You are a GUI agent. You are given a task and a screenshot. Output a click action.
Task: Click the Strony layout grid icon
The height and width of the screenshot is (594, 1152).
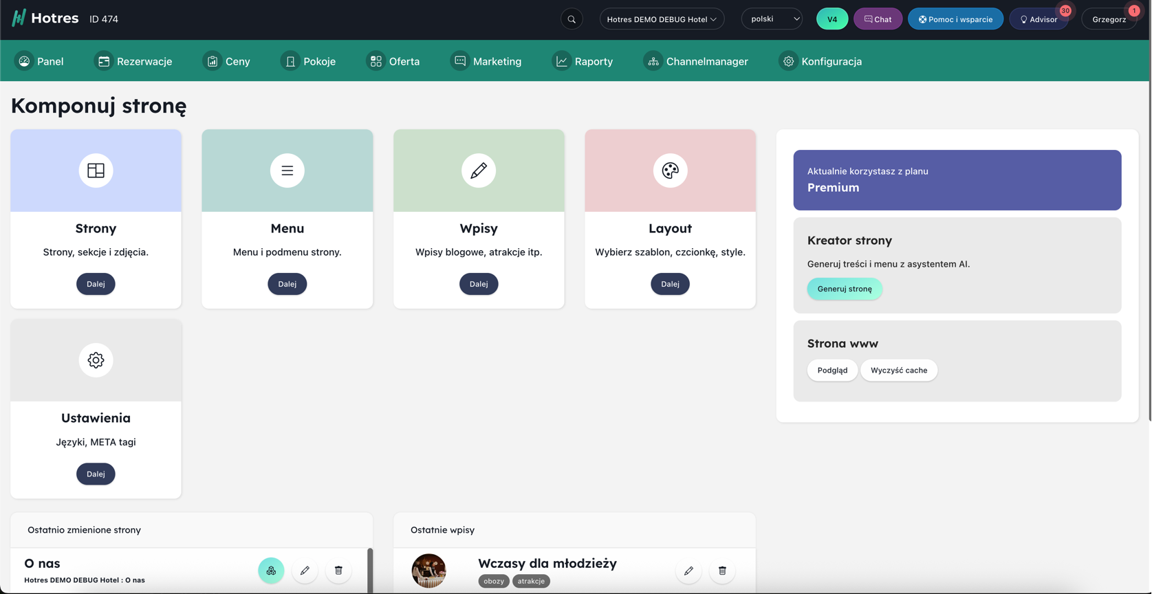(x=96, y=170)
